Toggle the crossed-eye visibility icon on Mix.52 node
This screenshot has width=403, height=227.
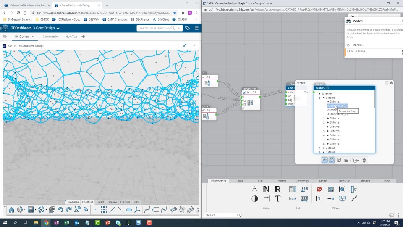pyautogui.click(x=244, y=92)
